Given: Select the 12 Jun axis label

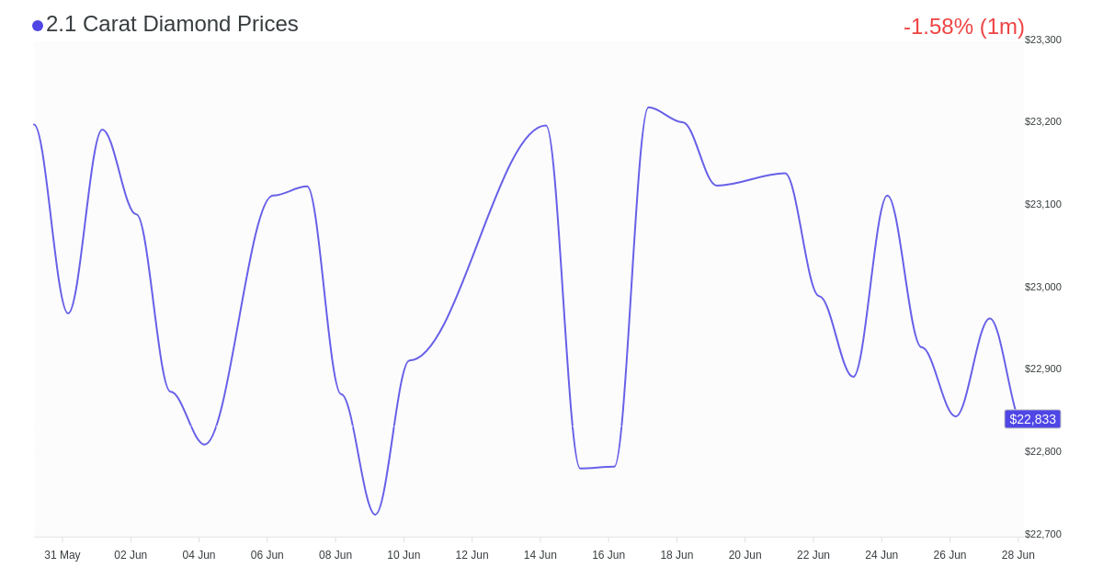Looking at the screenshot, I should click(472, 555).
